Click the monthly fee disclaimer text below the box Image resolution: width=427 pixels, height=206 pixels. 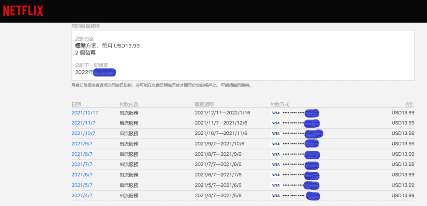pyautogui.click(x=161, y=85)
